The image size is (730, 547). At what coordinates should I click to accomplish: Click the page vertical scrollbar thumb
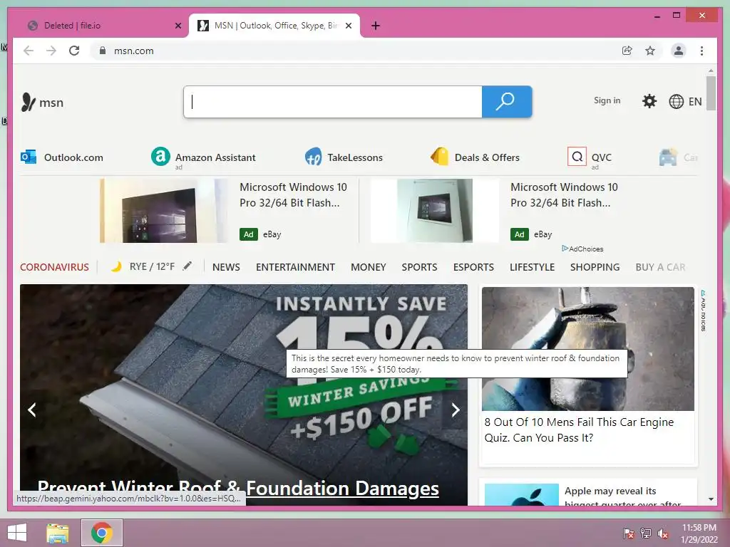(711, 93)
